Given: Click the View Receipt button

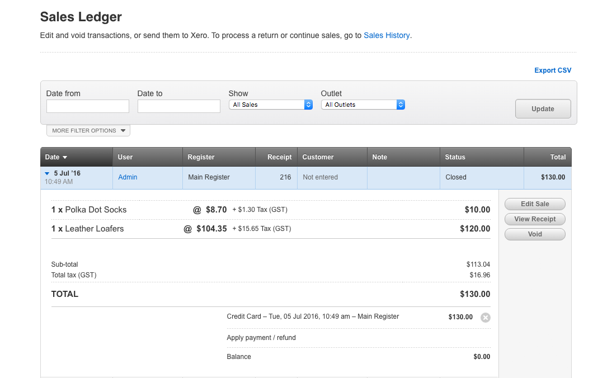Looking at the screenshot, I should tap(535, 219).
